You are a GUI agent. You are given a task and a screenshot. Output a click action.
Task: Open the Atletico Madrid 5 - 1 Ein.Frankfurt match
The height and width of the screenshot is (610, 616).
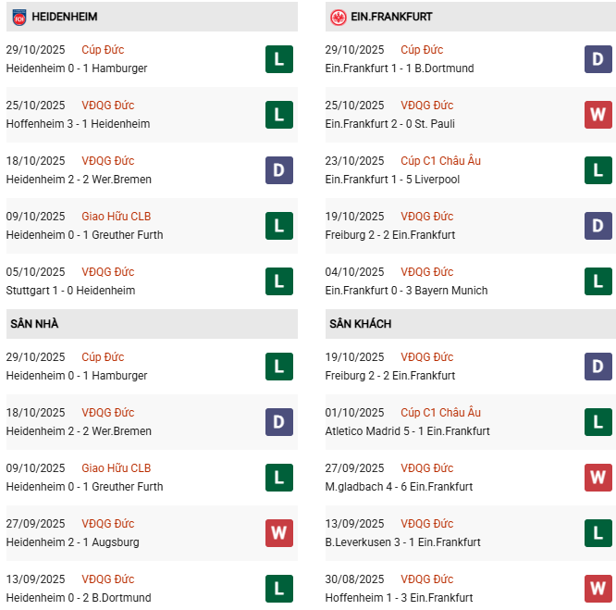click(x=407, y=431)
